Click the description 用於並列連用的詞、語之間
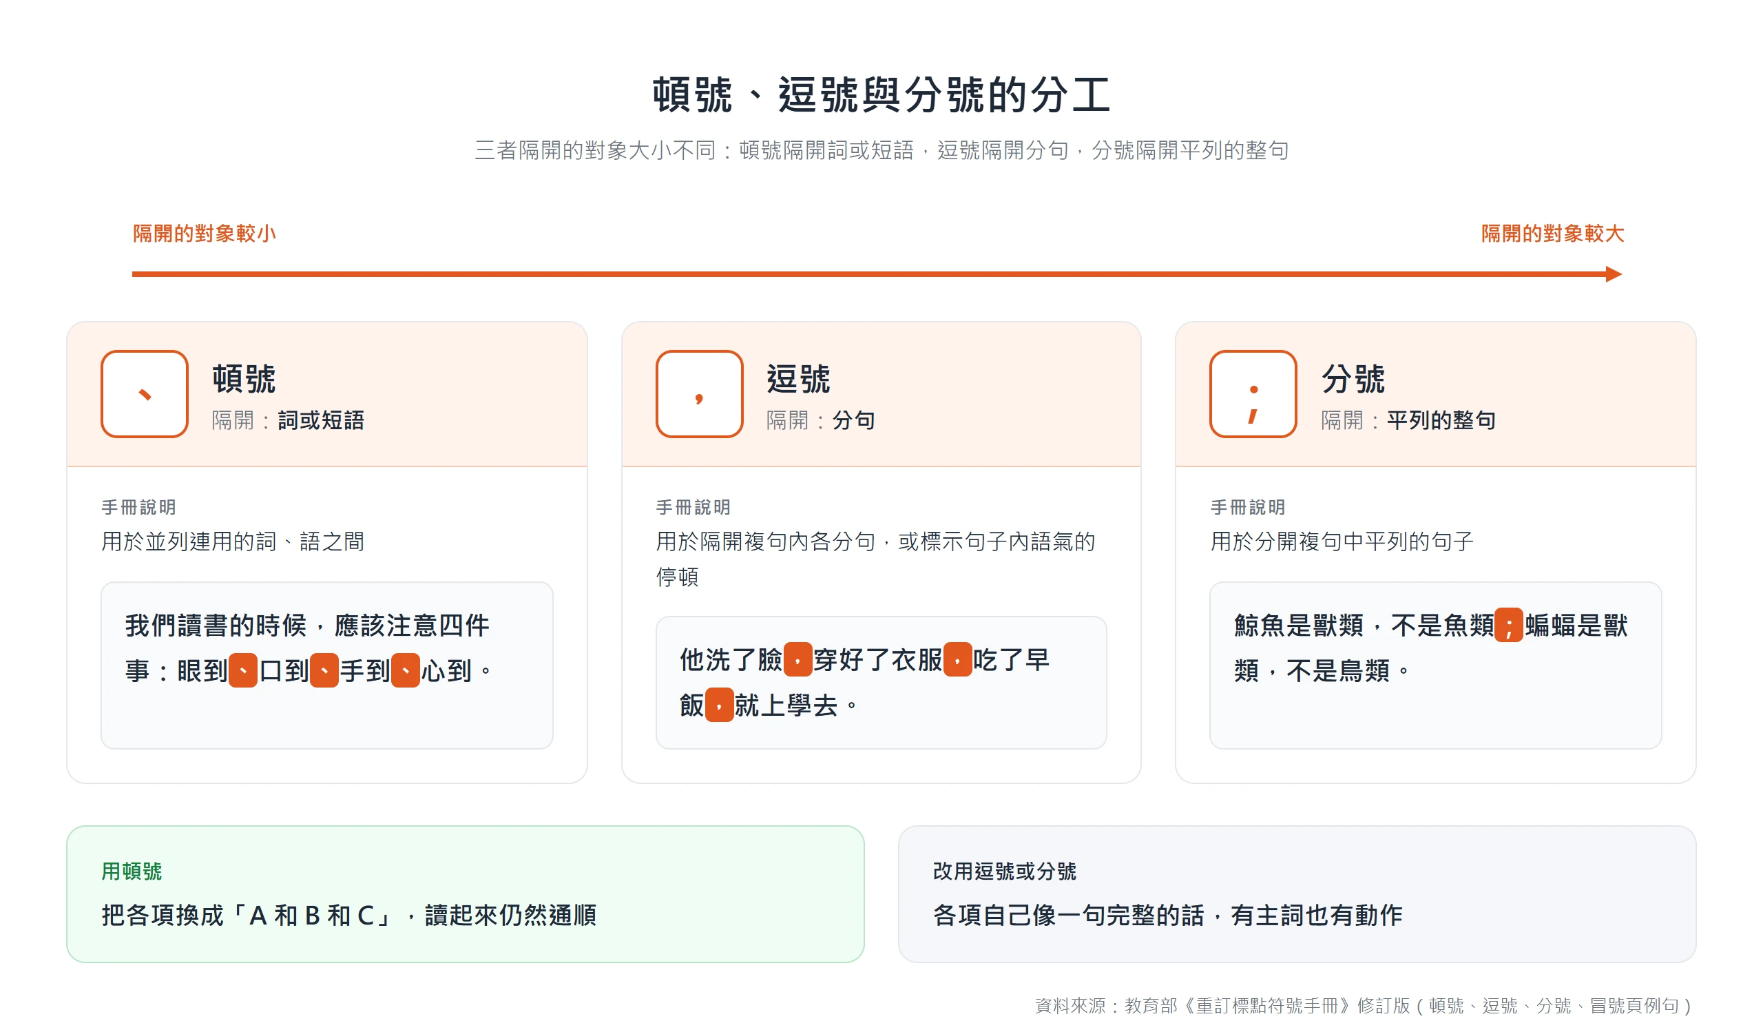 click(x=233, y=541)
